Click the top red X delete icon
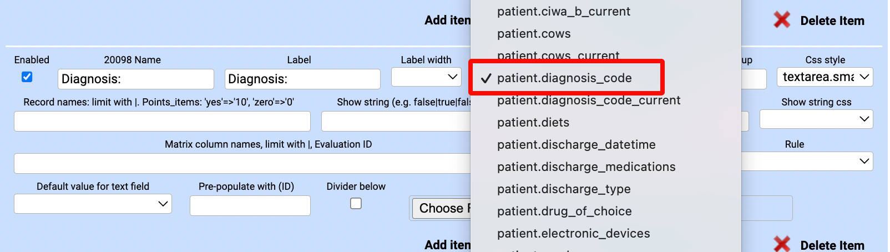 [x=782, y=21]
